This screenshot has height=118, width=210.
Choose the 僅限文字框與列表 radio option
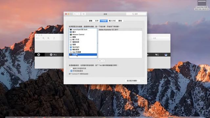point(71,69)
